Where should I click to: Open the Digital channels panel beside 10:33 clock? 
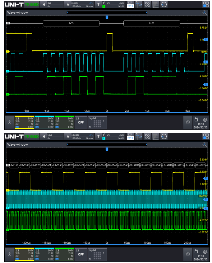(98, 122)
